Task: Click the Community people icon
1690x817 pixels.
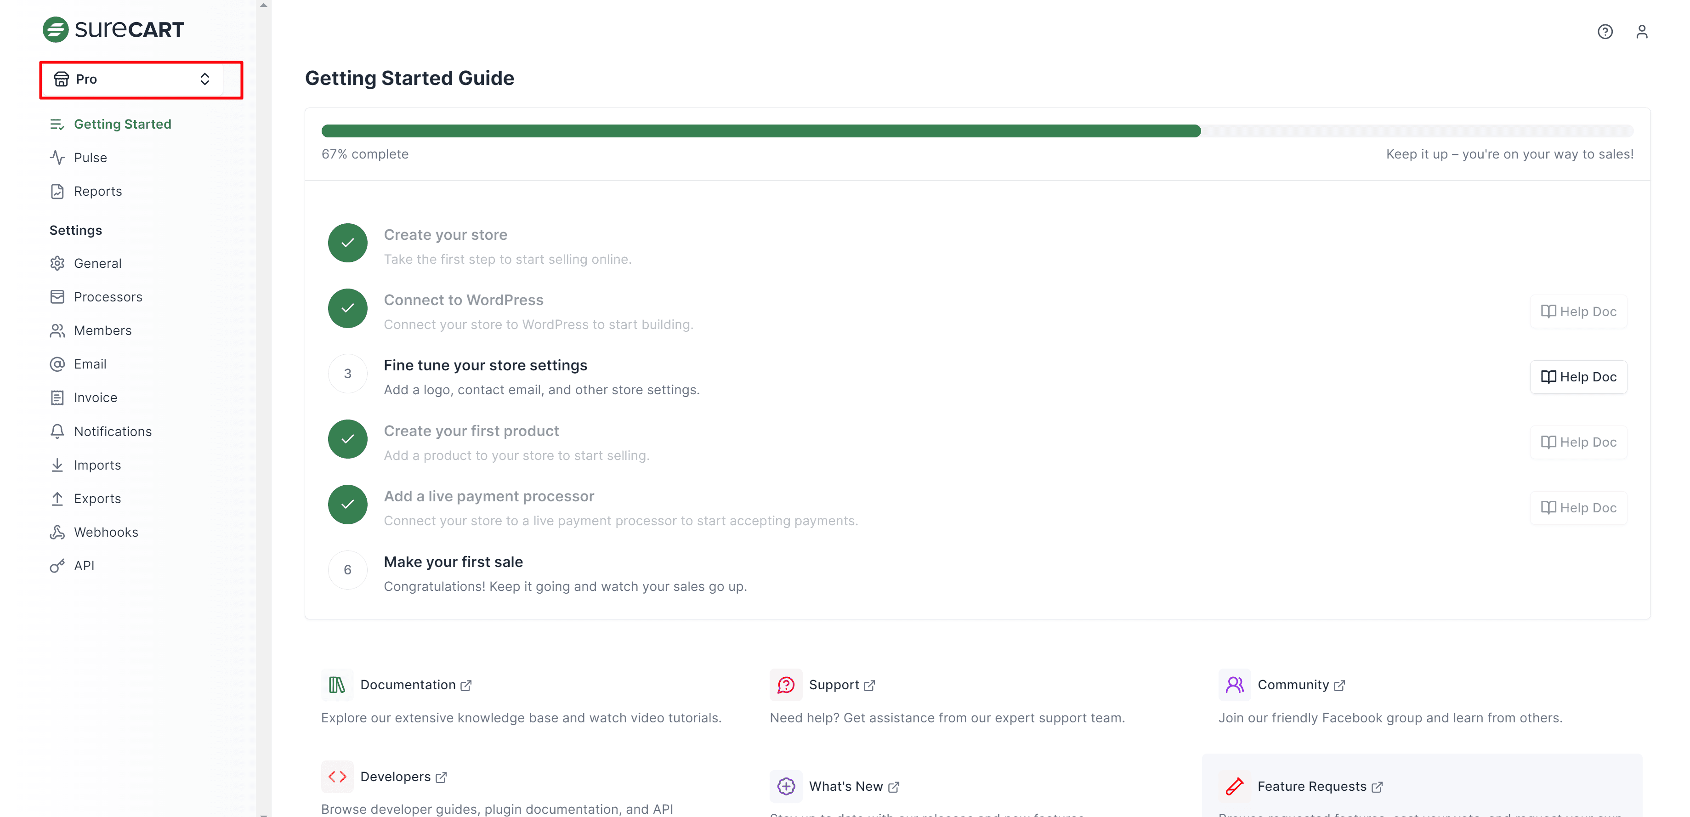Action: pos(1234,685)
